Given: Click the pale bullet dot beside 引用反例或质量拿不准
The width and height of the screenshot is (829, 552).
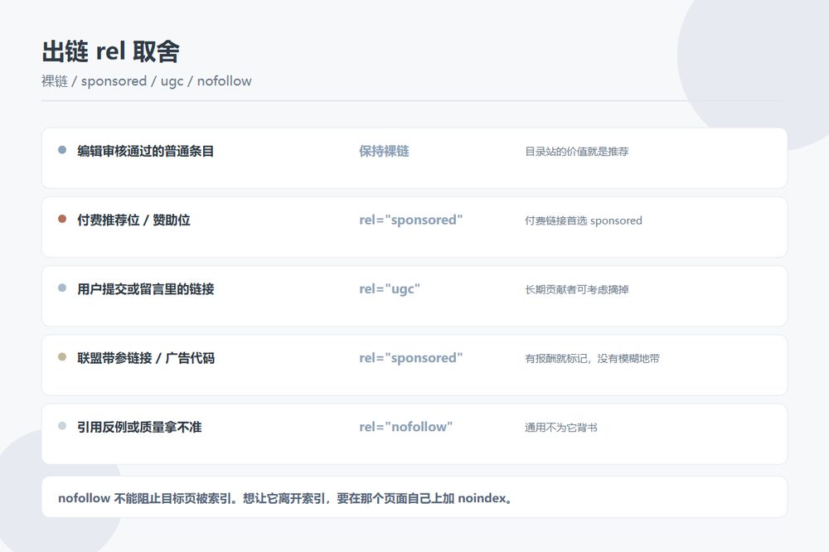Looking at the screenshot, I should (62, 426).
